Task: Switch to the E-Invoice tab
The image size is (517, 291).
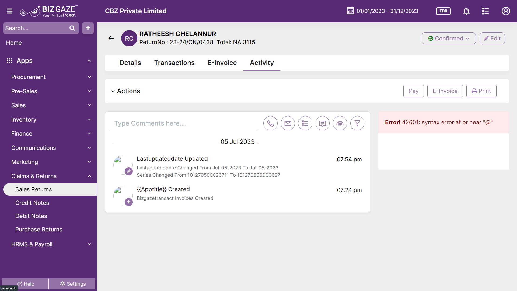Action: tap(222, 63)
